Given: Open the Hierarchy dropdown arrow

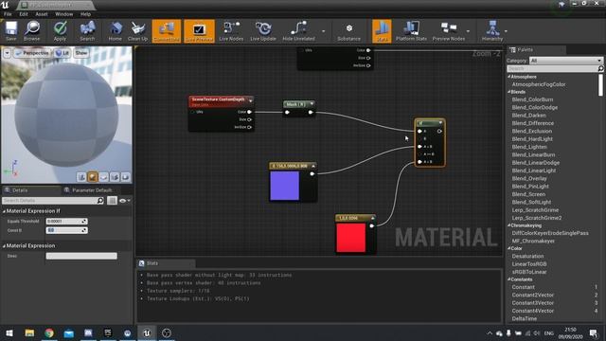Looking at the screenshot, I should pyautogui.click(x=506, y=31).
